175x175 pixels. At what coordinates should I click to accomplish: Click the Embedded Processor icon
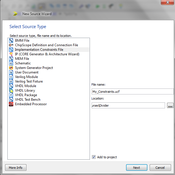point(11,104)
